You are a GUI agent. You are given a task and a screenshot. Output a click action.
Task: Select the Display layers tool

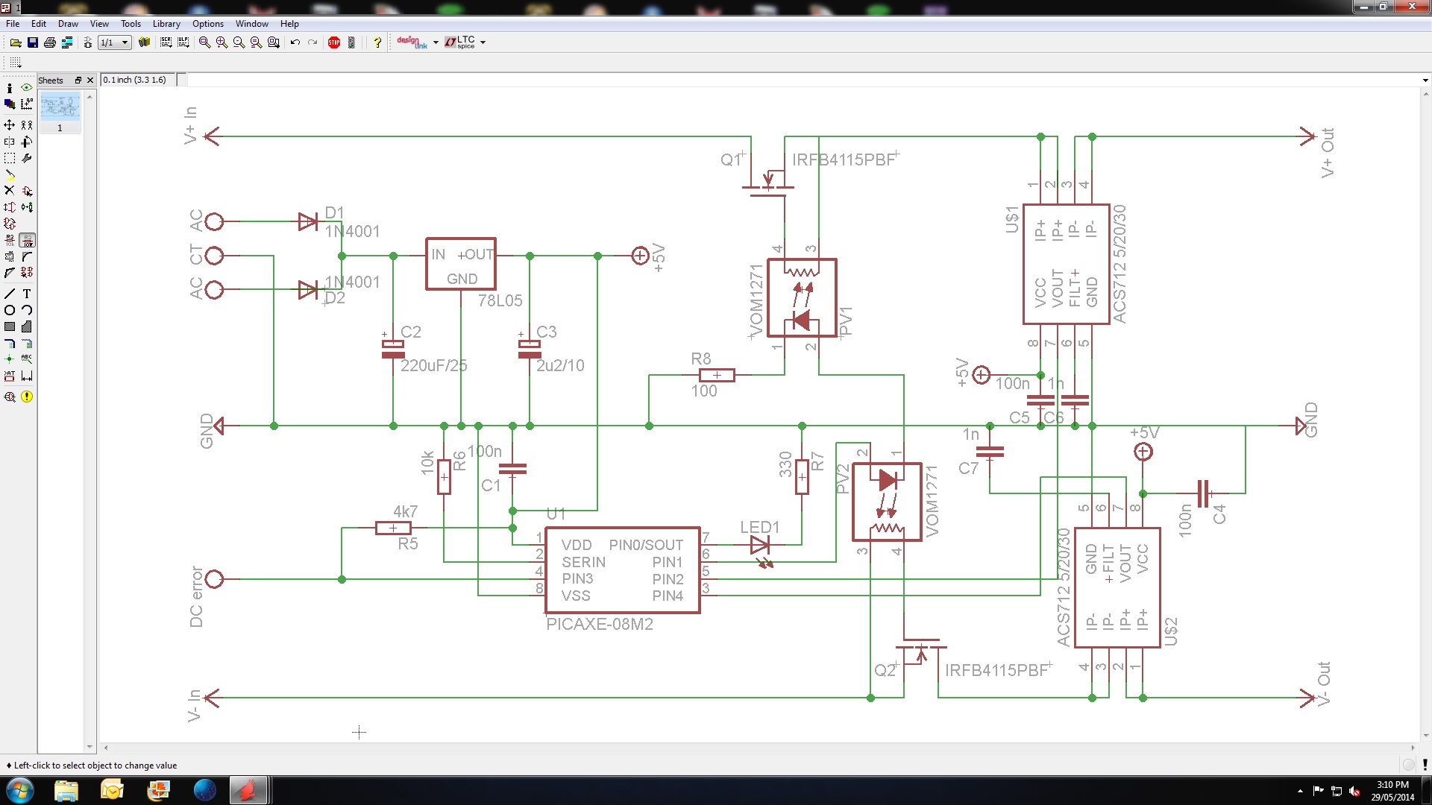(10, 104)
